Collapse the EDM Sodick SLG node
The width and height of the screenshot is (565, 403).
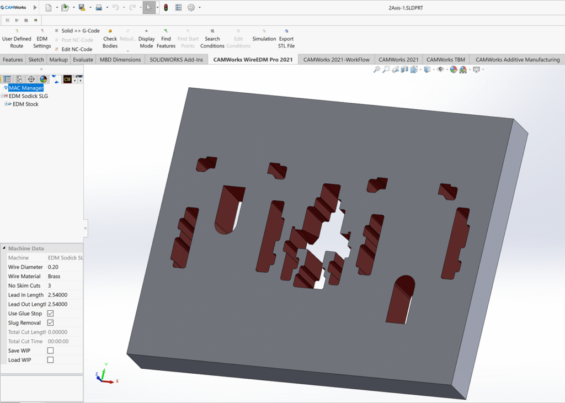[x=4, y=96]
